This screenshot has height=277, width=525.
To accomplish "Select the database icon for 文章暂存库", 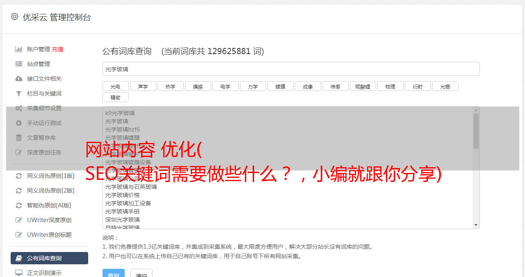I will (19, 138).
